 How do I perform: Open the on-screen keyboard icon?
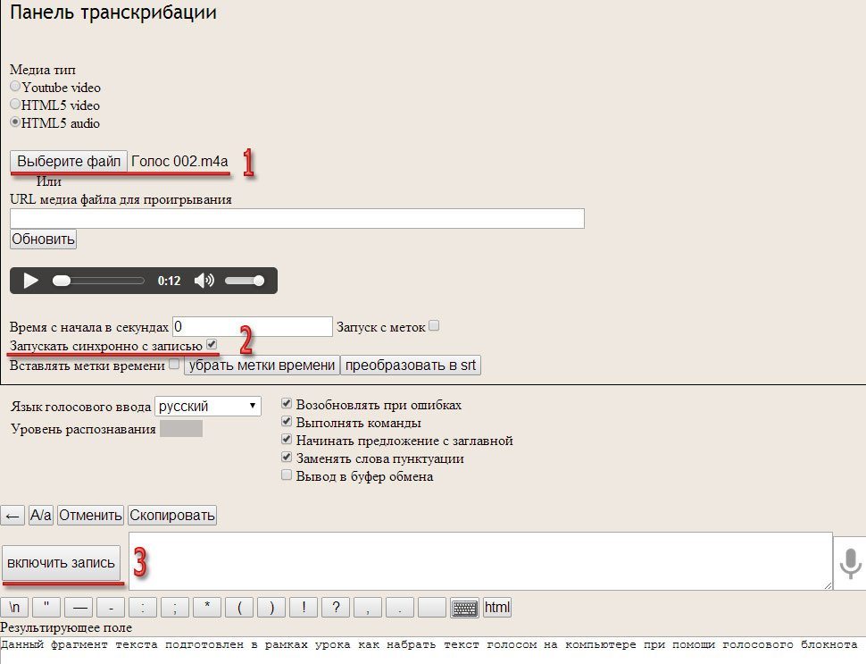[464, 609]
